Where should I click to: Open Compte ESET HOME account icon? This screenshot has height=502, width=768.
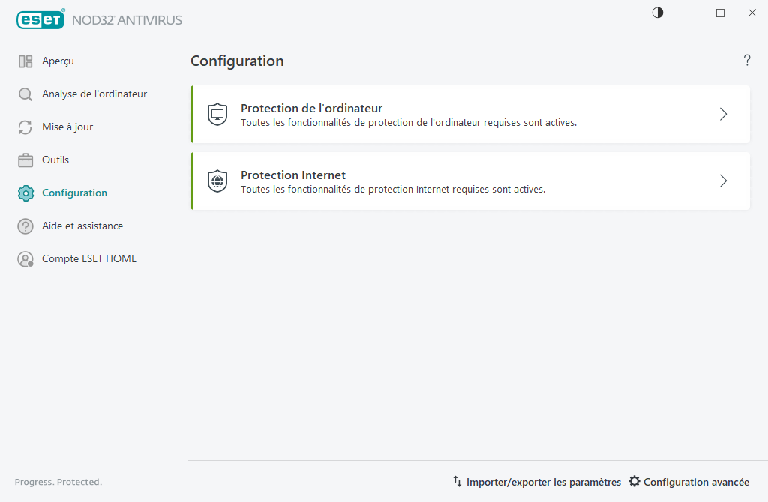26,258
